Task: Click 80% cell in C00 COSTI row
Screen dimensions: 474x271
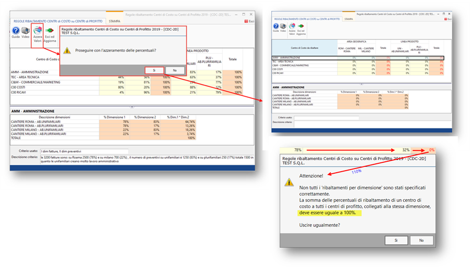Action: pos(112,87)
